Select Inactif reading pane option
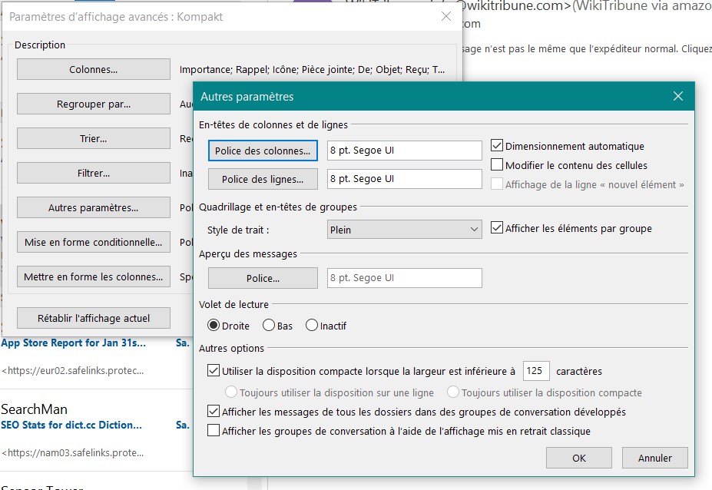 [x=312, y=326]
